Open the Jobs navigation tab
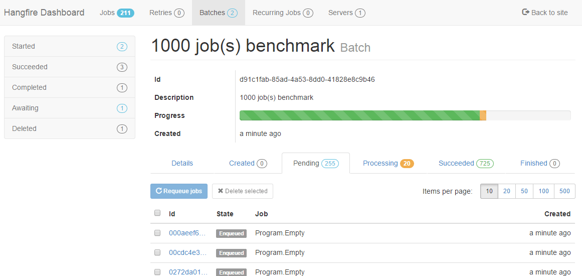Image resolution: width=582 pixels, height=276 pixels. (x=117, y=13)
